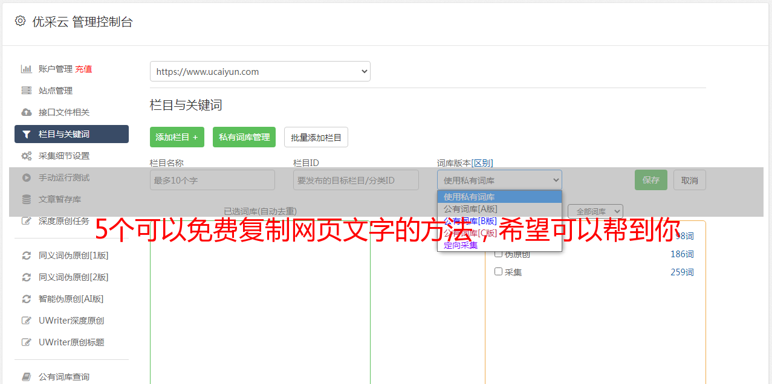Focus the 栏目ID input field
This screenshot has width=772, height=384.
356,180
